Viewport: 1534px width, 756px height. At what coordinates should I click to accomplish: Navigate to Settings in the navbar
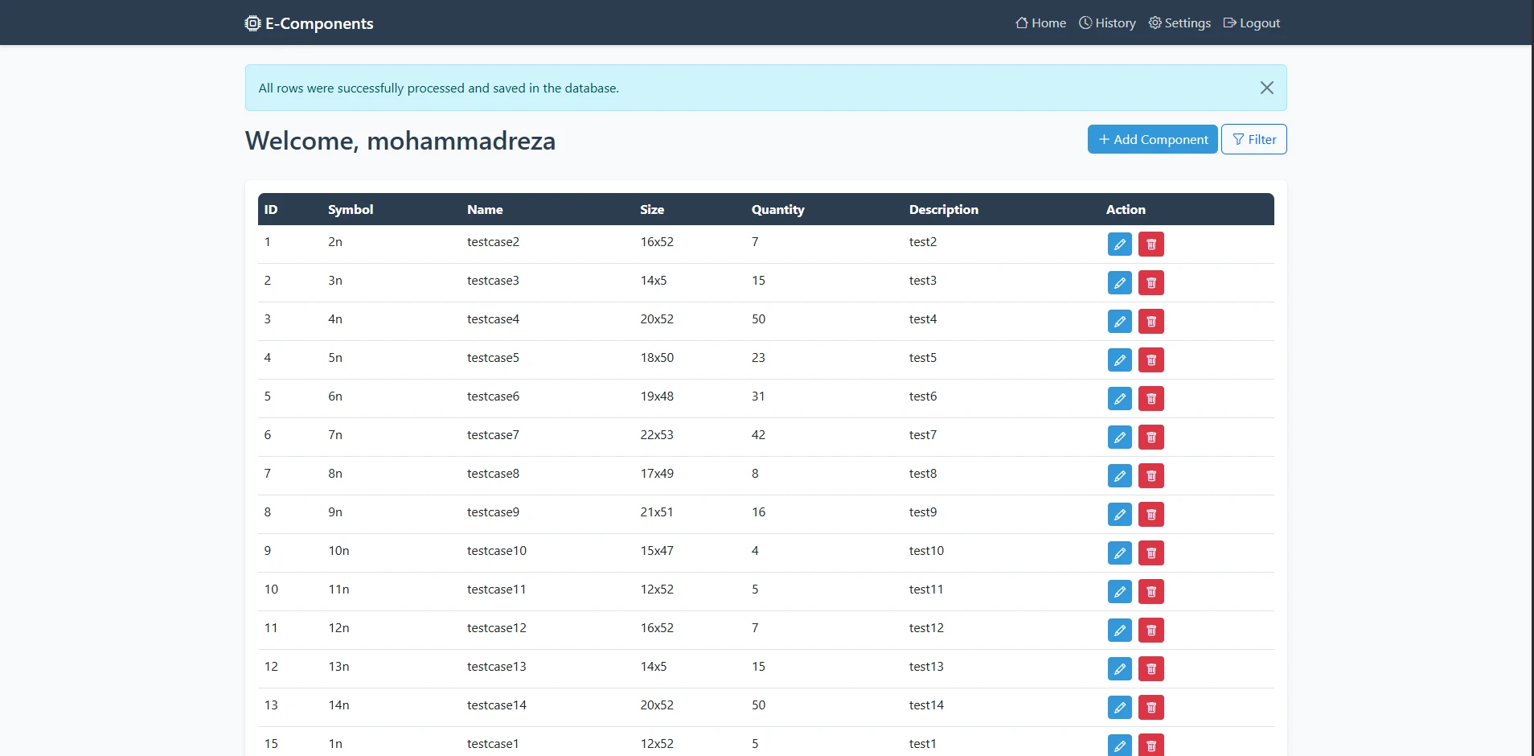(x=1179, y=23)
